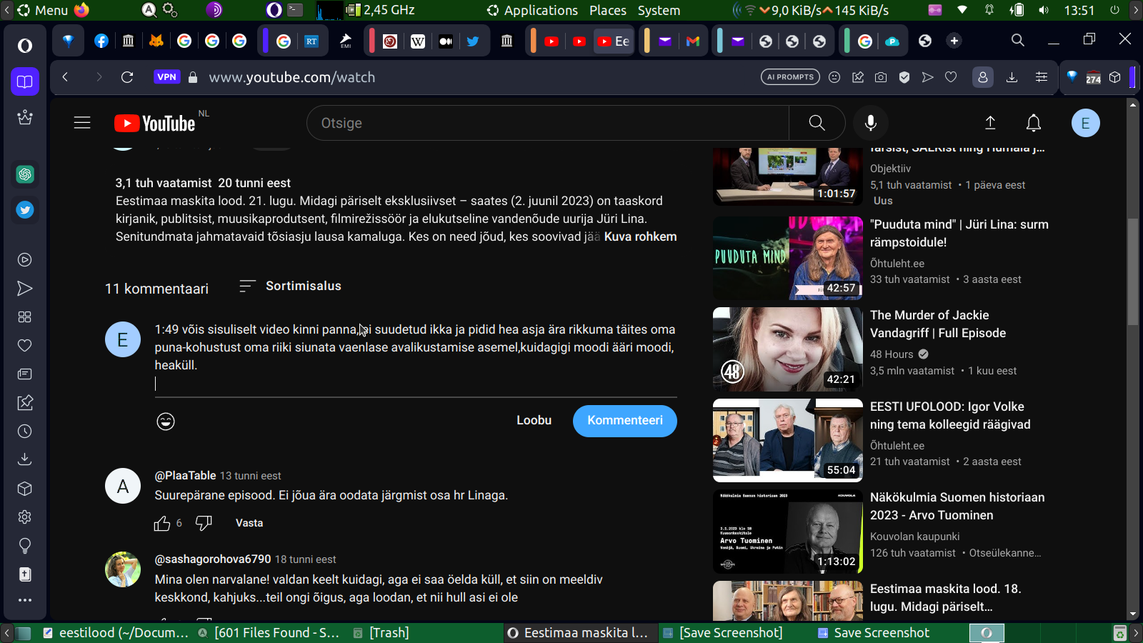Viewport: 1143px width, 643px height.
Task: Toggle the VPN badge in the address bar
Action: click(166, 77)
